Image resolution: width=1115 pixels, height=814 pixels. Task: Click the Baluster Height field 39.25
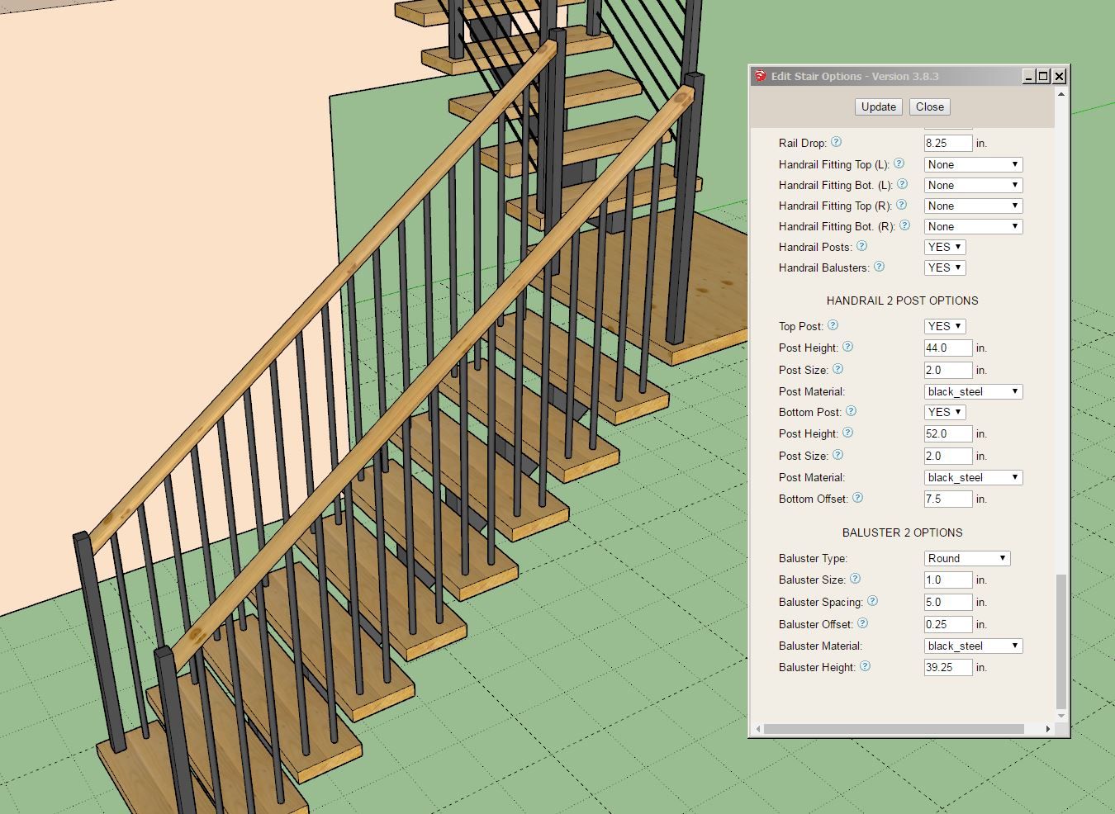pos(948,667)
